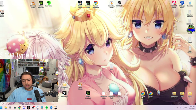Select the webcam overlay video feed
The image size is (196, 110).
coord(29,81)
